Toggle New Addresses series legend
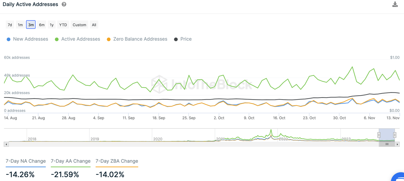The height and width of the screenshot is (181, 404). point(27,39)
